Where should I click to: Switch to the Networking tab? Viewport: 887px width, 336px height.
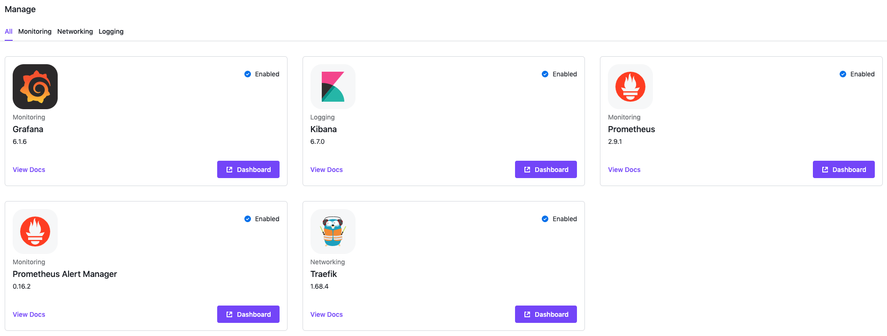75,31
